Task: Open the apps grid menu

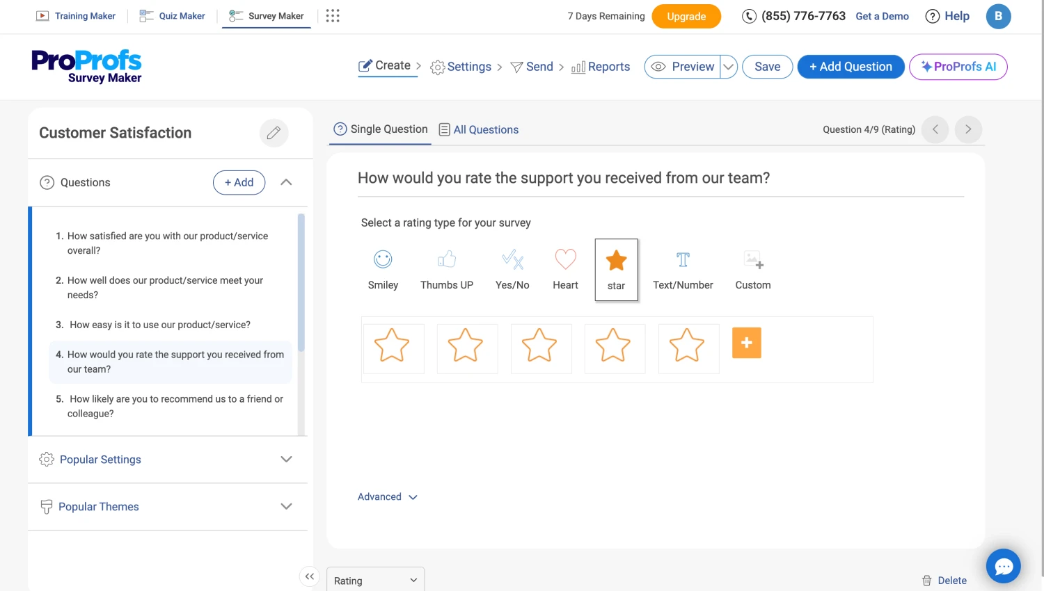Action: tap(333, 16)
